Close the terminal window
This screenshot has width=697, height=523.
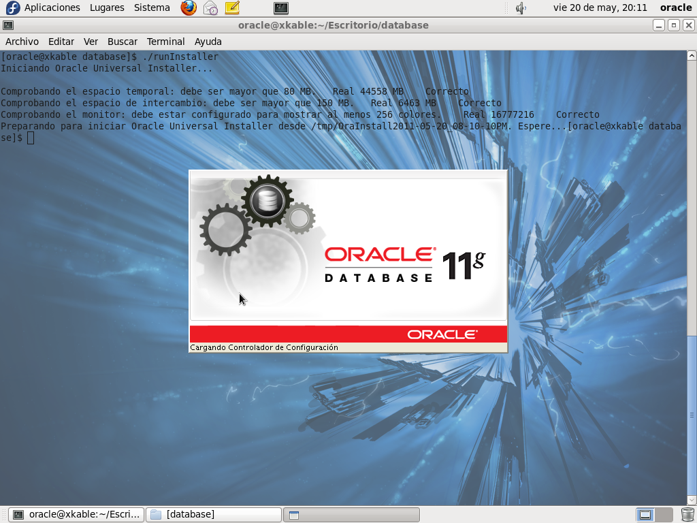pos(688,25)
